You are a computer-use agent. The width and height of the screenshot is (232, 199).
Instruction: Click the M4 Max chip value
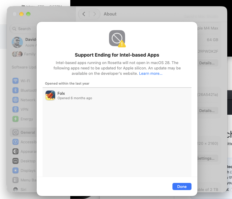click(208, 28)
